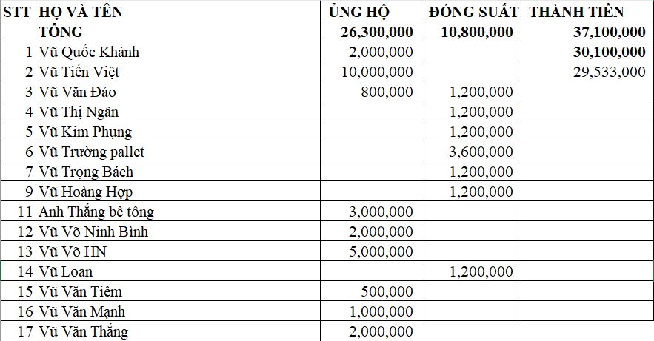Select the STT header cell
The width and height of the screenshot is (654, 341).
(18, 12)
